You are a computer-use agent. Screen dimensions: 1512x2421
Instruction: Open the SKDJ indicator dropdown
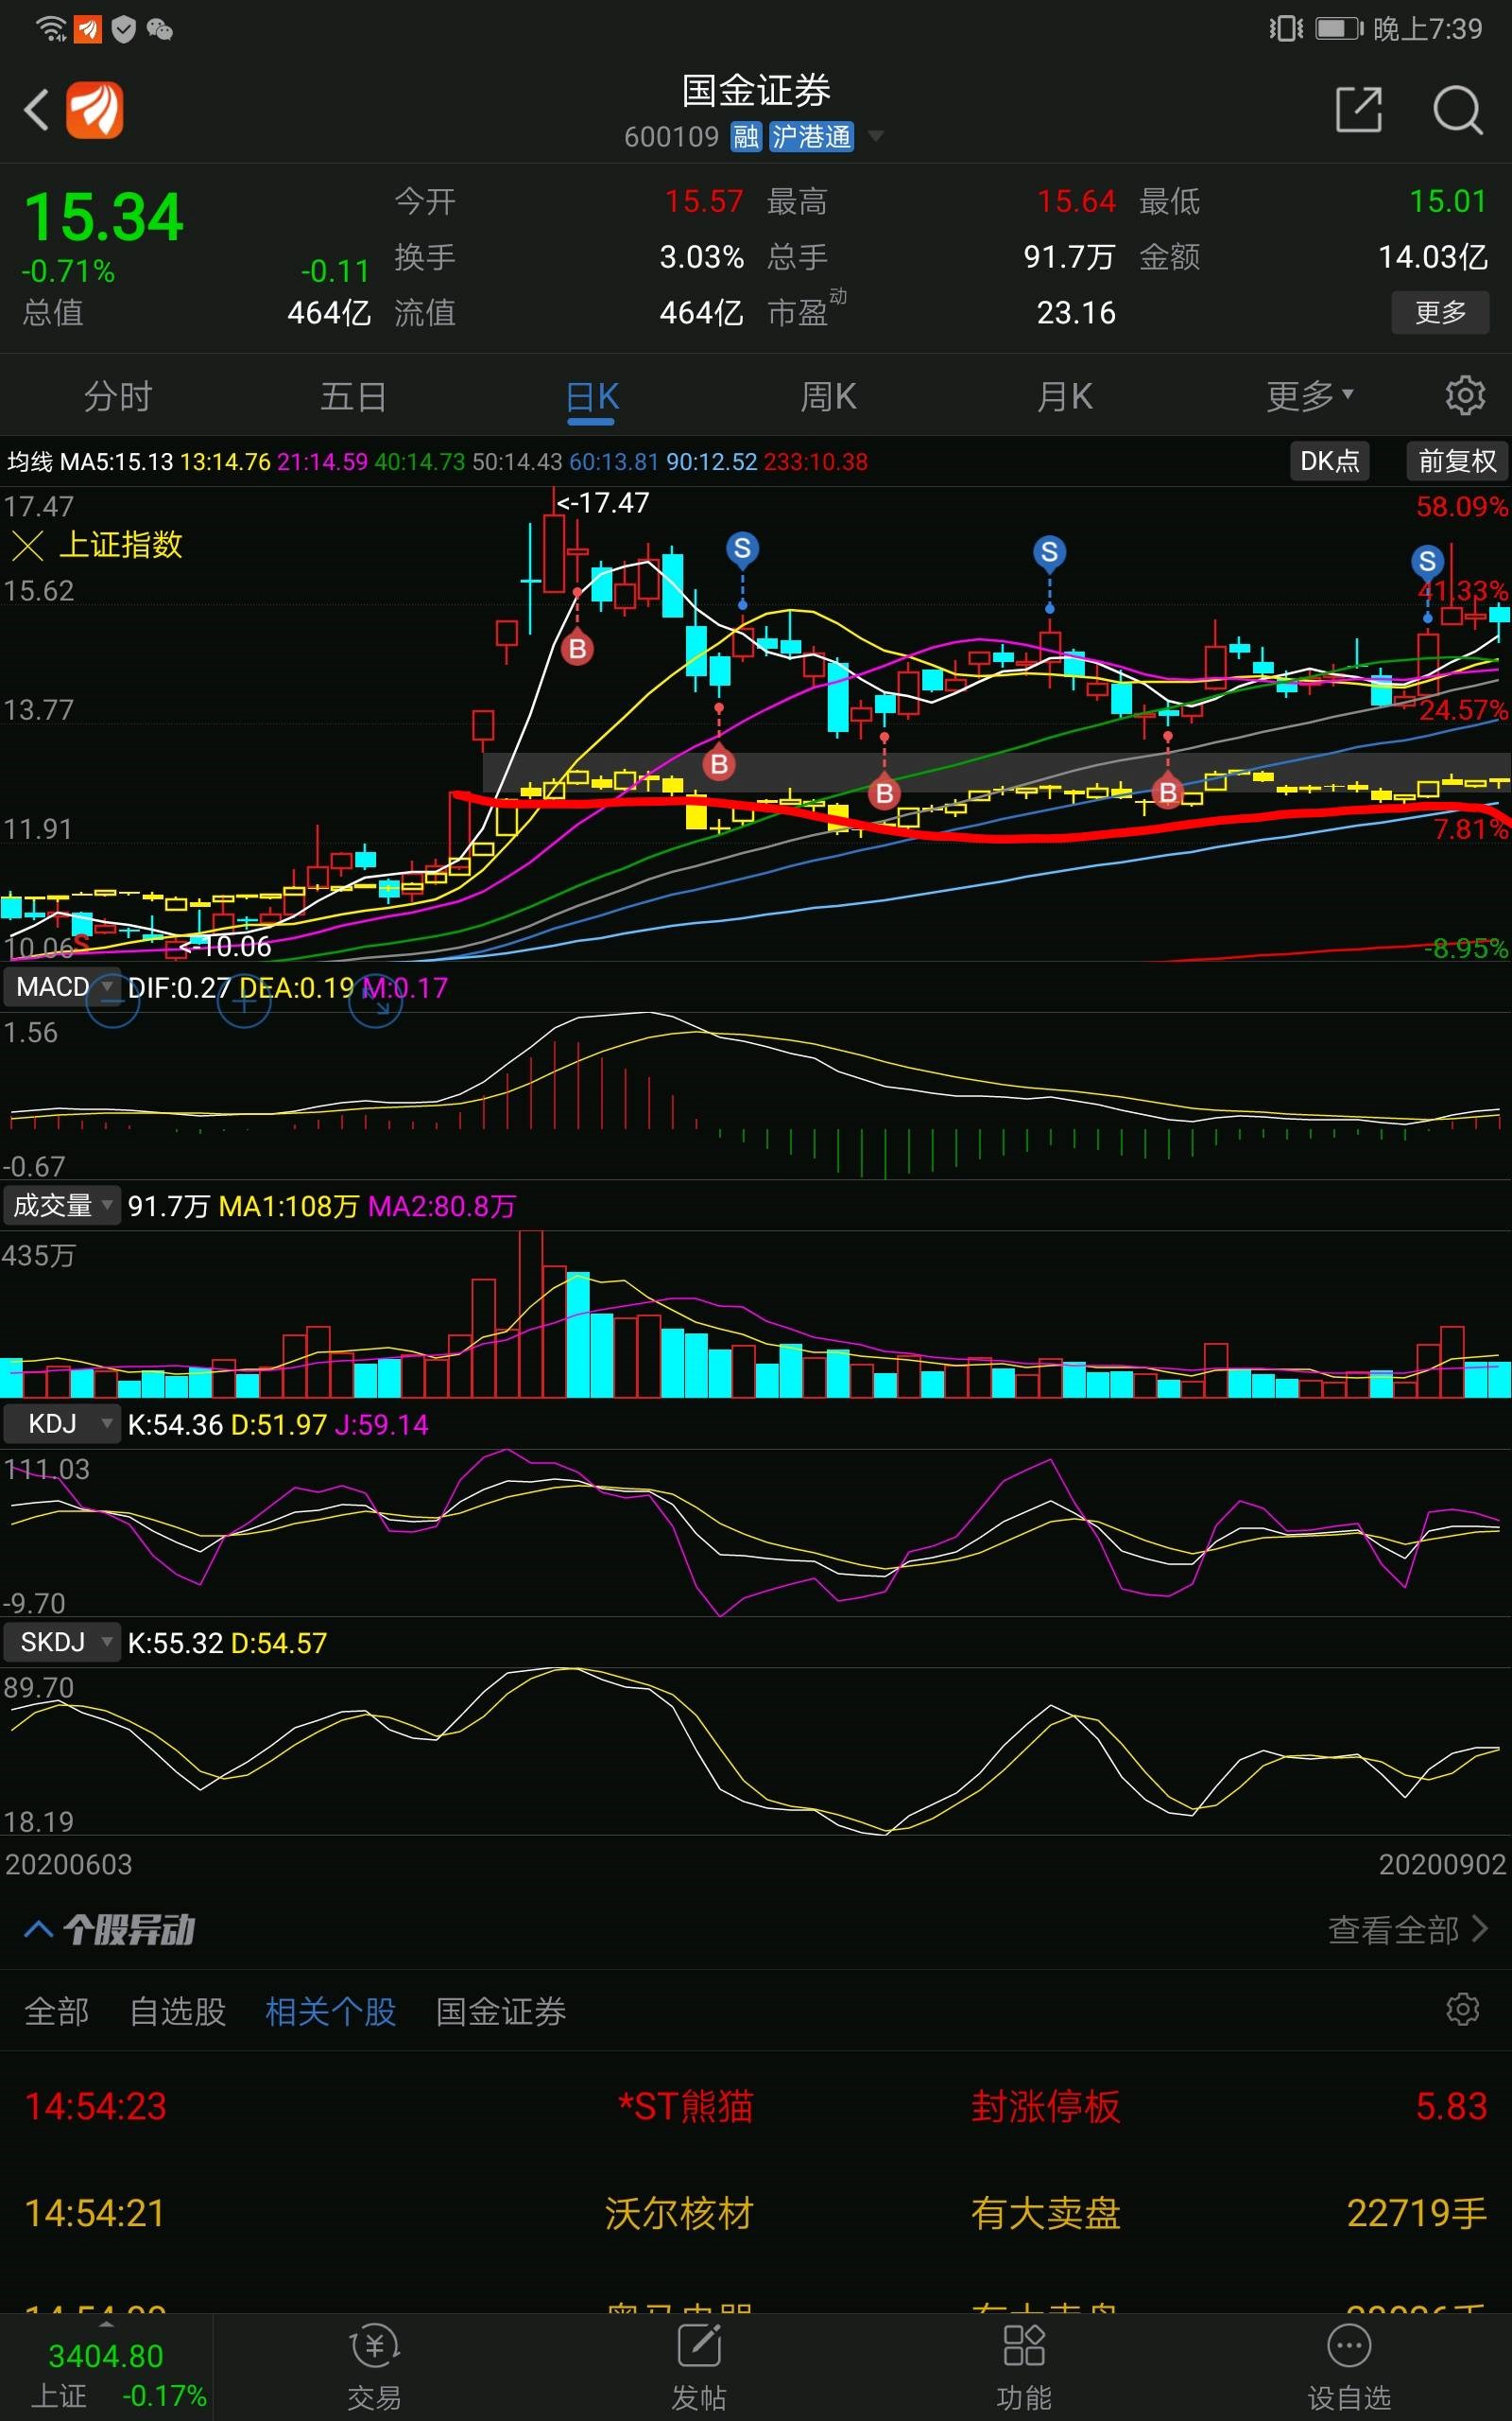(x=62, y=1643)
